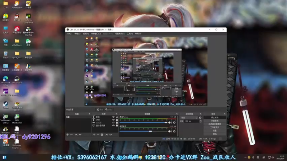Click the Steam desktop shortcut
This screenshot has height=161, width=287.
point(5,105)
